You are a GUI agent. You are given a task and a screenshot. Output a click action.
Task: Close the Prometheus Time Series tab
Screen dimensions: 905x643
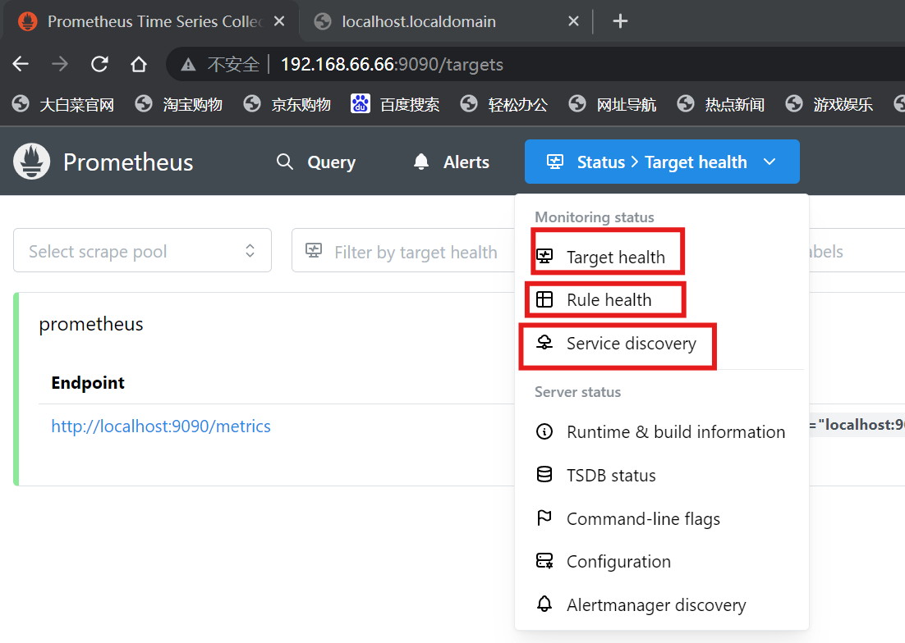pos(279,21)
